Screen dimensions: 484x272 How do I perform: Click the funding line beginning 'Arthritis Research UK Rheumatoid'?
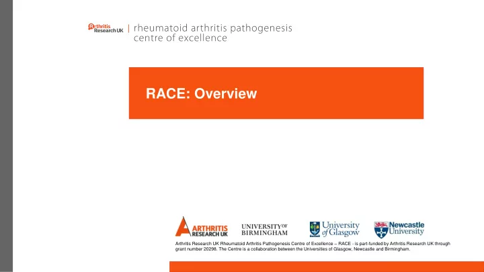pyautogui.click(x=313, y=244)
